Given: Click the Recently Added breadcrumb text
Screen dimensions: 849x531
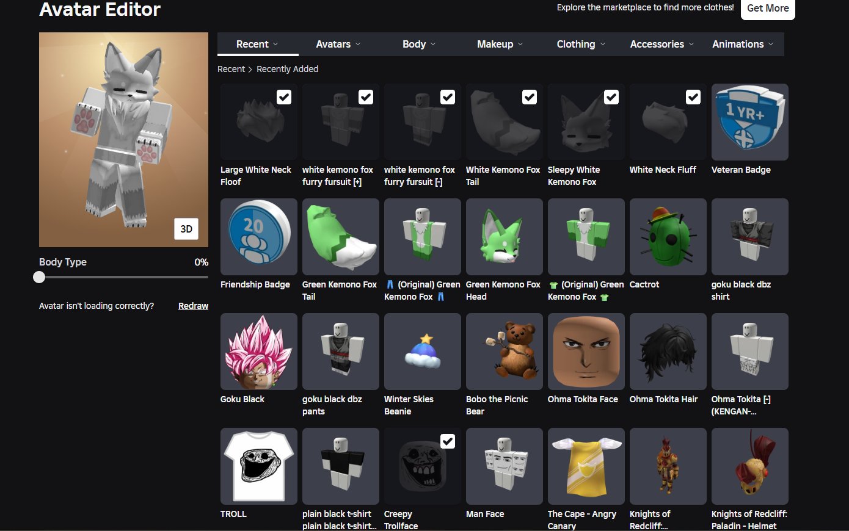Looking at the screenshot, I should tap(287, 69).
